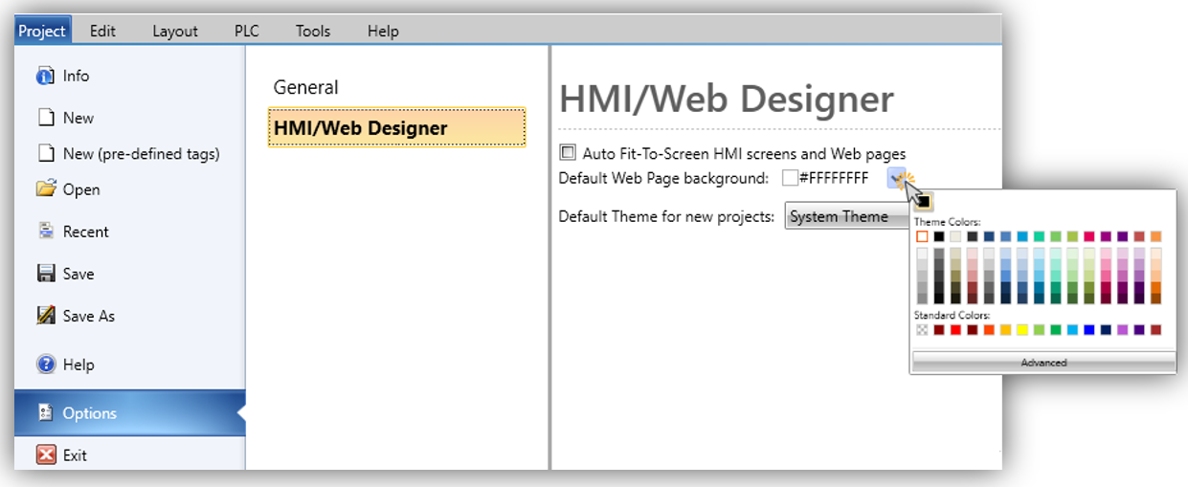Open the Project menu
1188x487 pixels.
point(42,31)
